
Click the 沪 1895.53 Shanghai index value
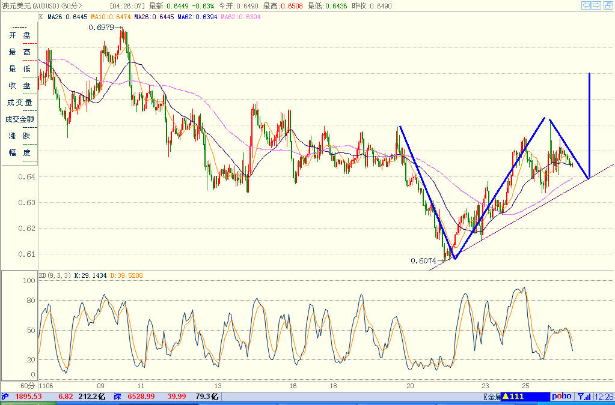[x=22, y=397]
